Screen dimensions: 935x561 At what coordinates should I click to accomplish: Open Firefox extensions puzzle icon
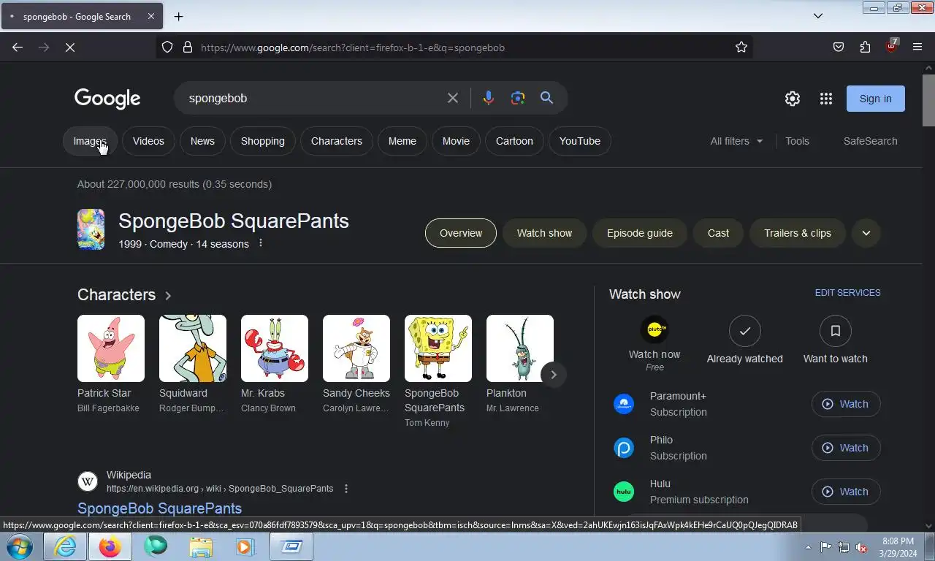tap(865, 47)
